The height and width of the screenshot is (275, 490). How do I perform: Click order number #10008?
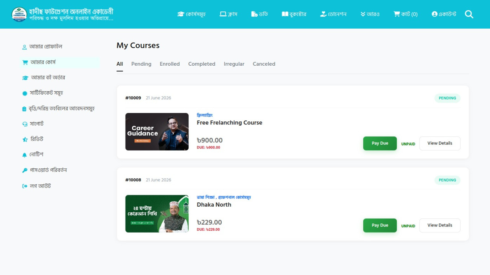tap(133, 180)
